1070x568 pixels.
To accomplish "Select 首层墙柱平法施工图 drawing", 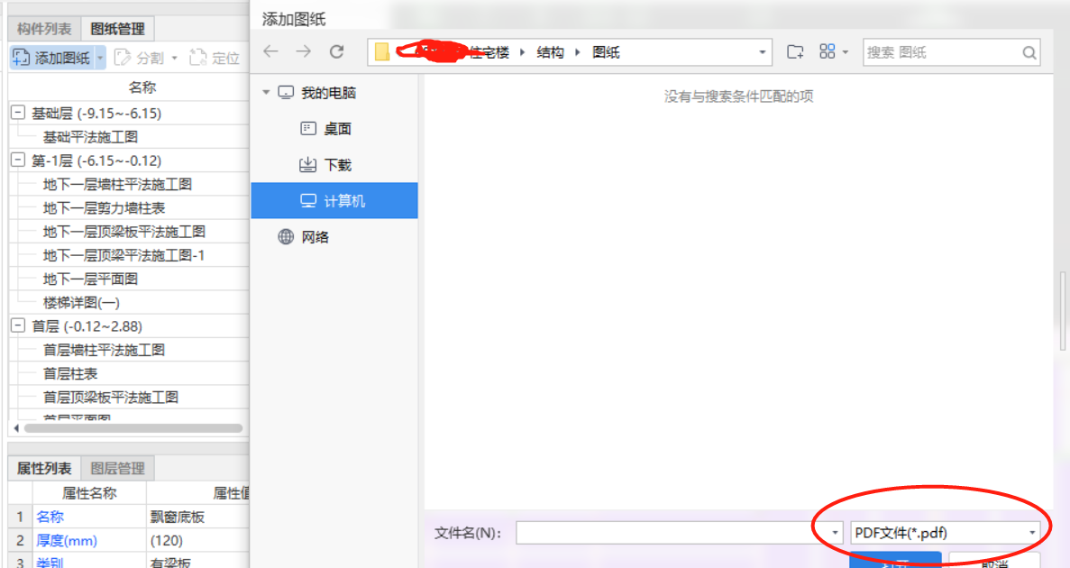I will (104, 350).
